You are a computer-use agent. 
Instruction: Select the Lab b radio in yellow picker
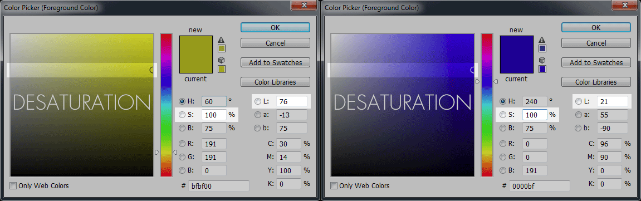click(257, 128)
